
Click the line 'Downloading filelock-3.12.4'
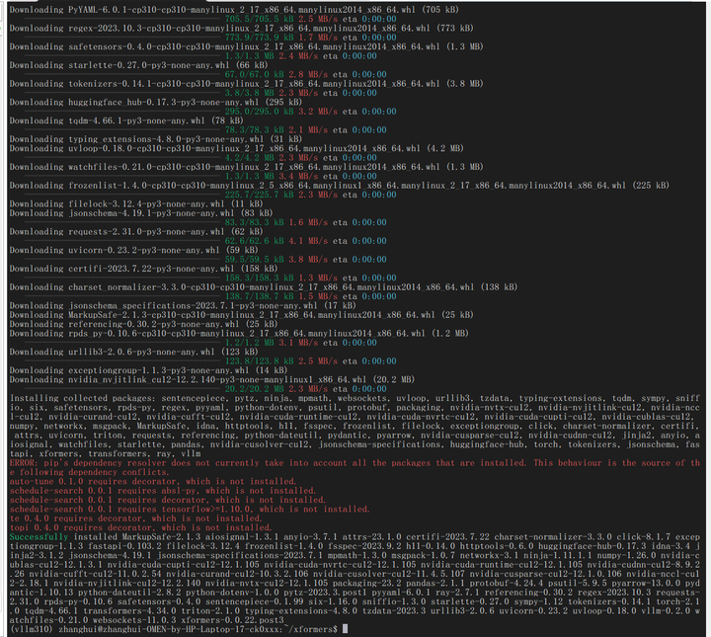pyautogui.click(x=136, y=204)
